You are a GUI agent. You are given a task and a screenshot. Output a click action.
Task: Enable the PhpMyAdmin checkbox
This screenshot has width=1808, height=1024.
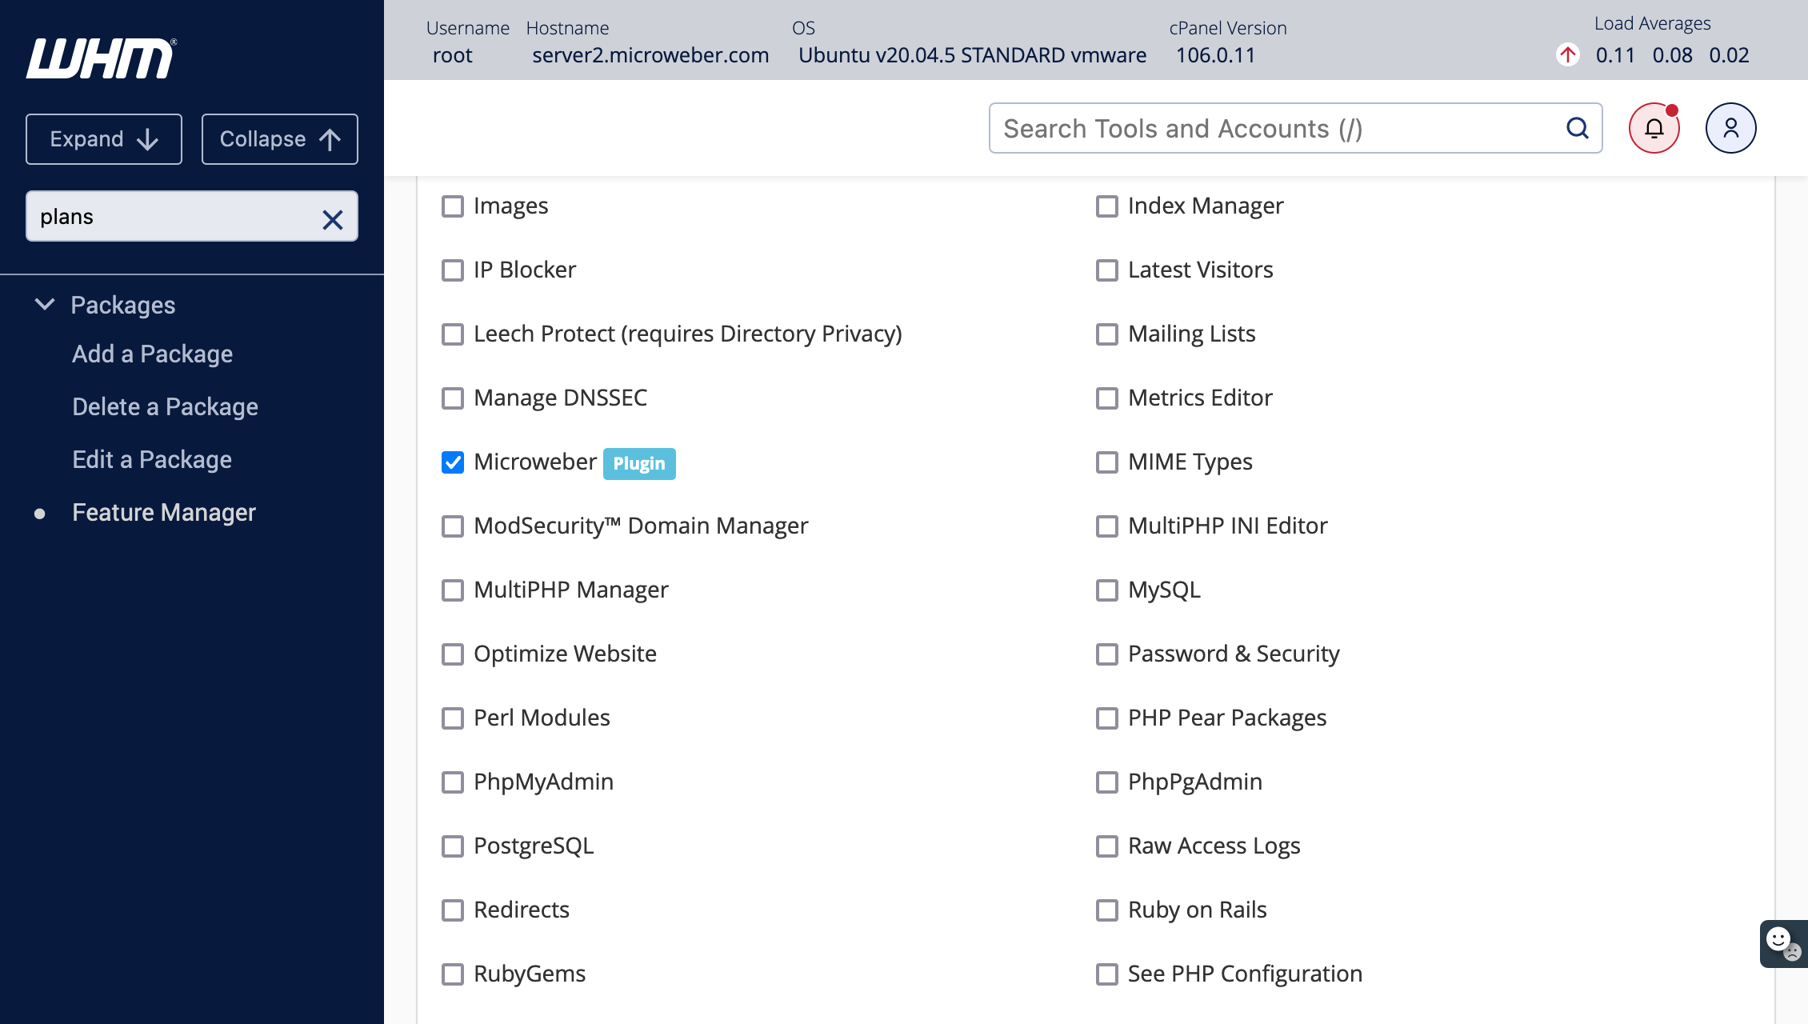click(x=453, y=782)
